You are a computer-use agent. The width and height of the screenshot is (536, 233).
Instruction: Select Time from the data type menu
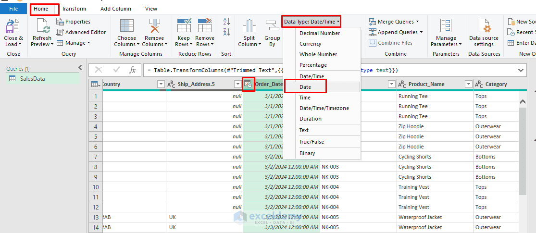(x=322, y=98)
